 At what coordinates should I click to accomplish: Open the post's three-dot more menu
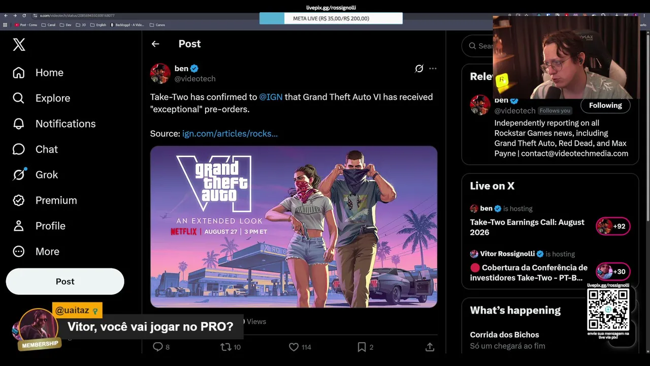[x=433, y=69]
